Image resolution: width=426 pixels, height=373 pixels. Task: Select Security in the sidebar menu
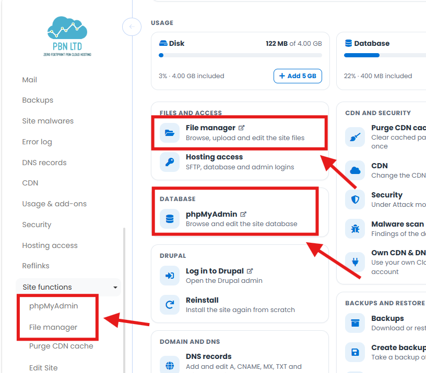[x=37, y=225]
